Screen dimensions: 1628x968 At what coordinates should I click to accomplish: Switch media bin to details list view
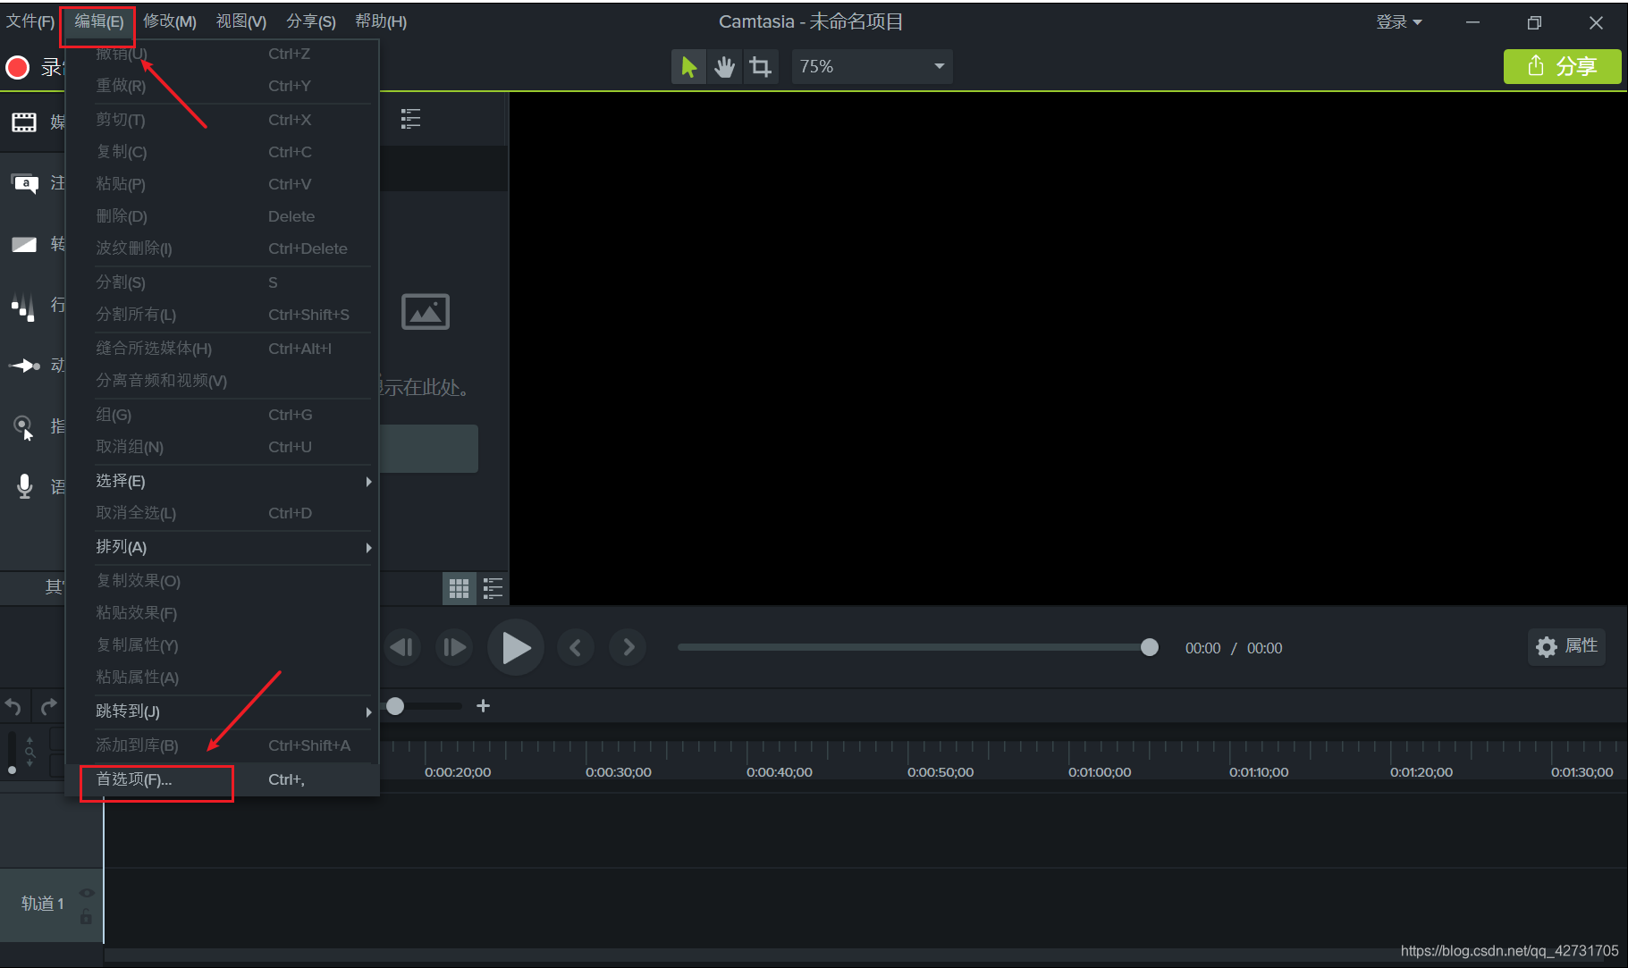(x=493, y=588)
